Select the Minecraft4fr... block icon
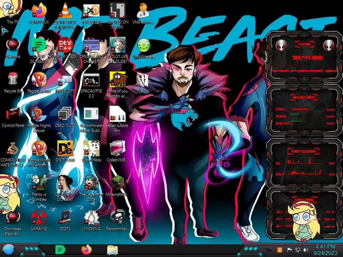The width and height of the screenshot is (343, 257). point(117,186)
